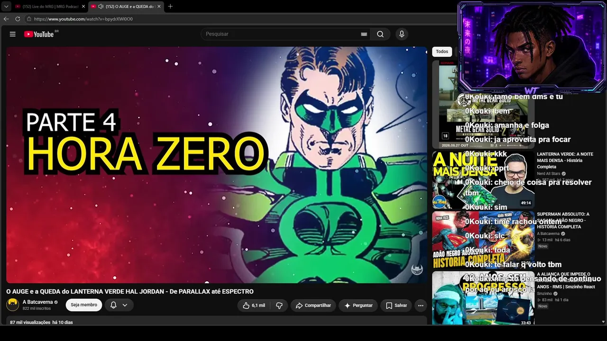Open the A Batcaverna channel name link

point(38,302)
